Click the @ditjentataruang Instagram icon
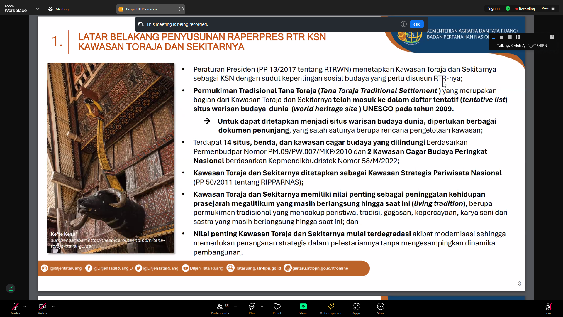 tap(44, 268)
